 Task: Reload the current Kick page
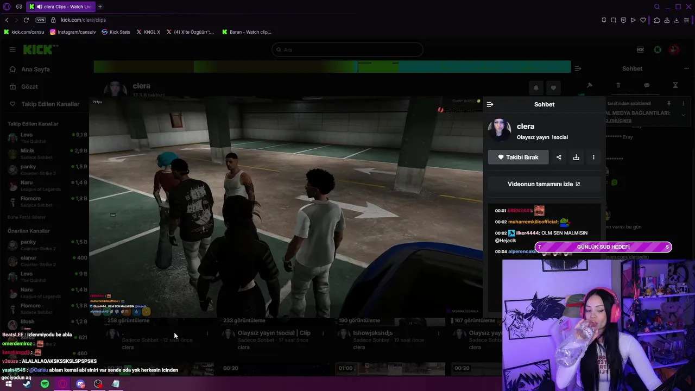tap(26, 20)
